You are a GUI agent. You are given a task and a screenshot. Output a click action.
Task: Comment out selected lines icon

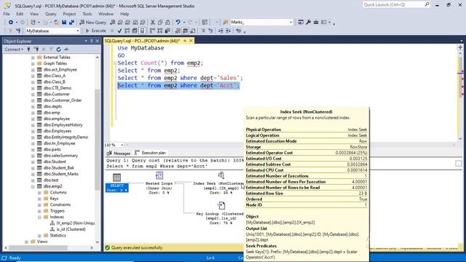203,31
